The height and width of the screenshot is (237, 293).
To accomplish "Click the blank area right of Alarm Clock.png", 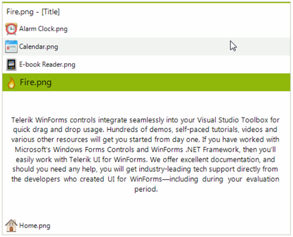I will pyautogui.click(x=178, y=29).
